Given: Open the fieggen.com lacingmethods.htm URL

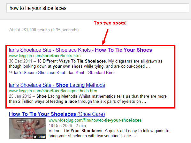Looking at the screenshot, I should (53, 91).
